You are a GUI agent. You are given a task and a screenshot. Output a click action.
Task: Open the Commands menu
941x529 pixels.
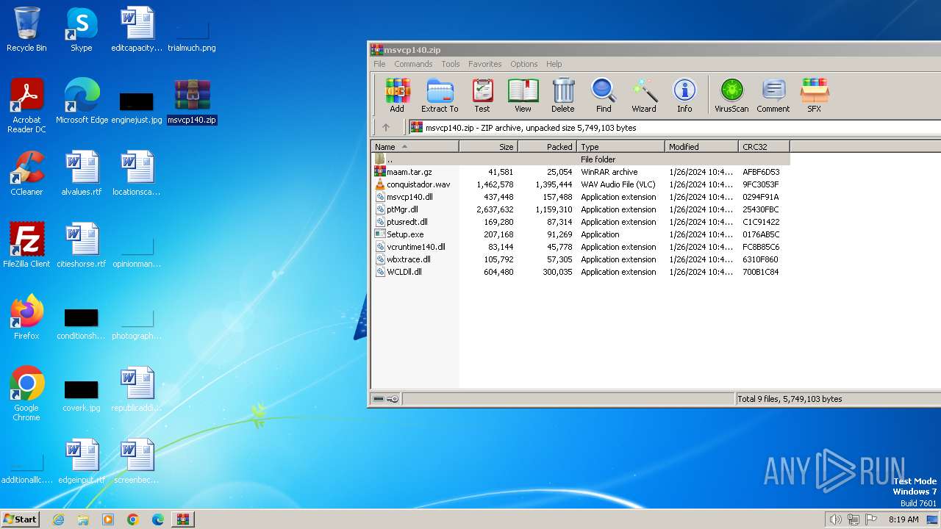413,64
